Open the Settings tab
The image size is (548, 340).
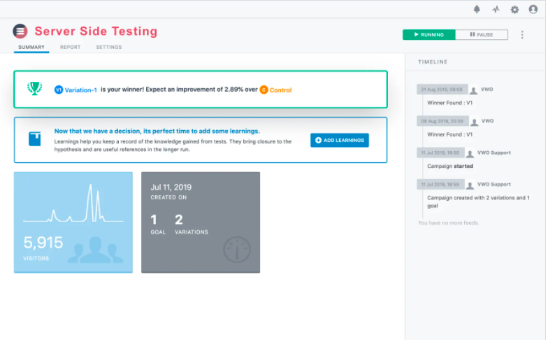pos(109,47)
